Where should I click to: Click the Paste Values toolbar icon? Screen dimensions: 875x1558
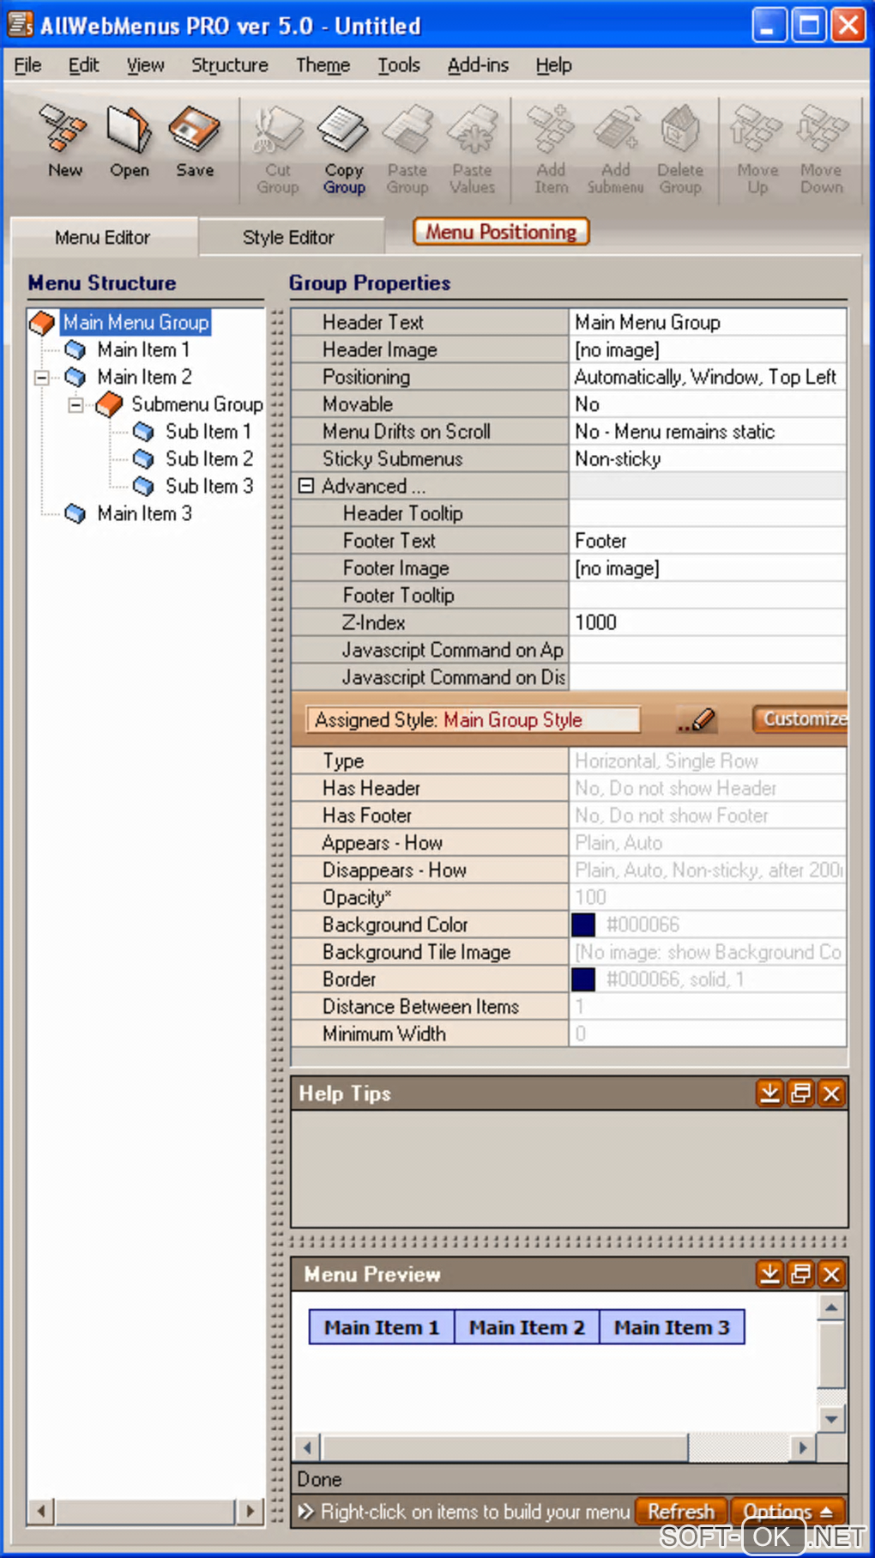[473, 149]
